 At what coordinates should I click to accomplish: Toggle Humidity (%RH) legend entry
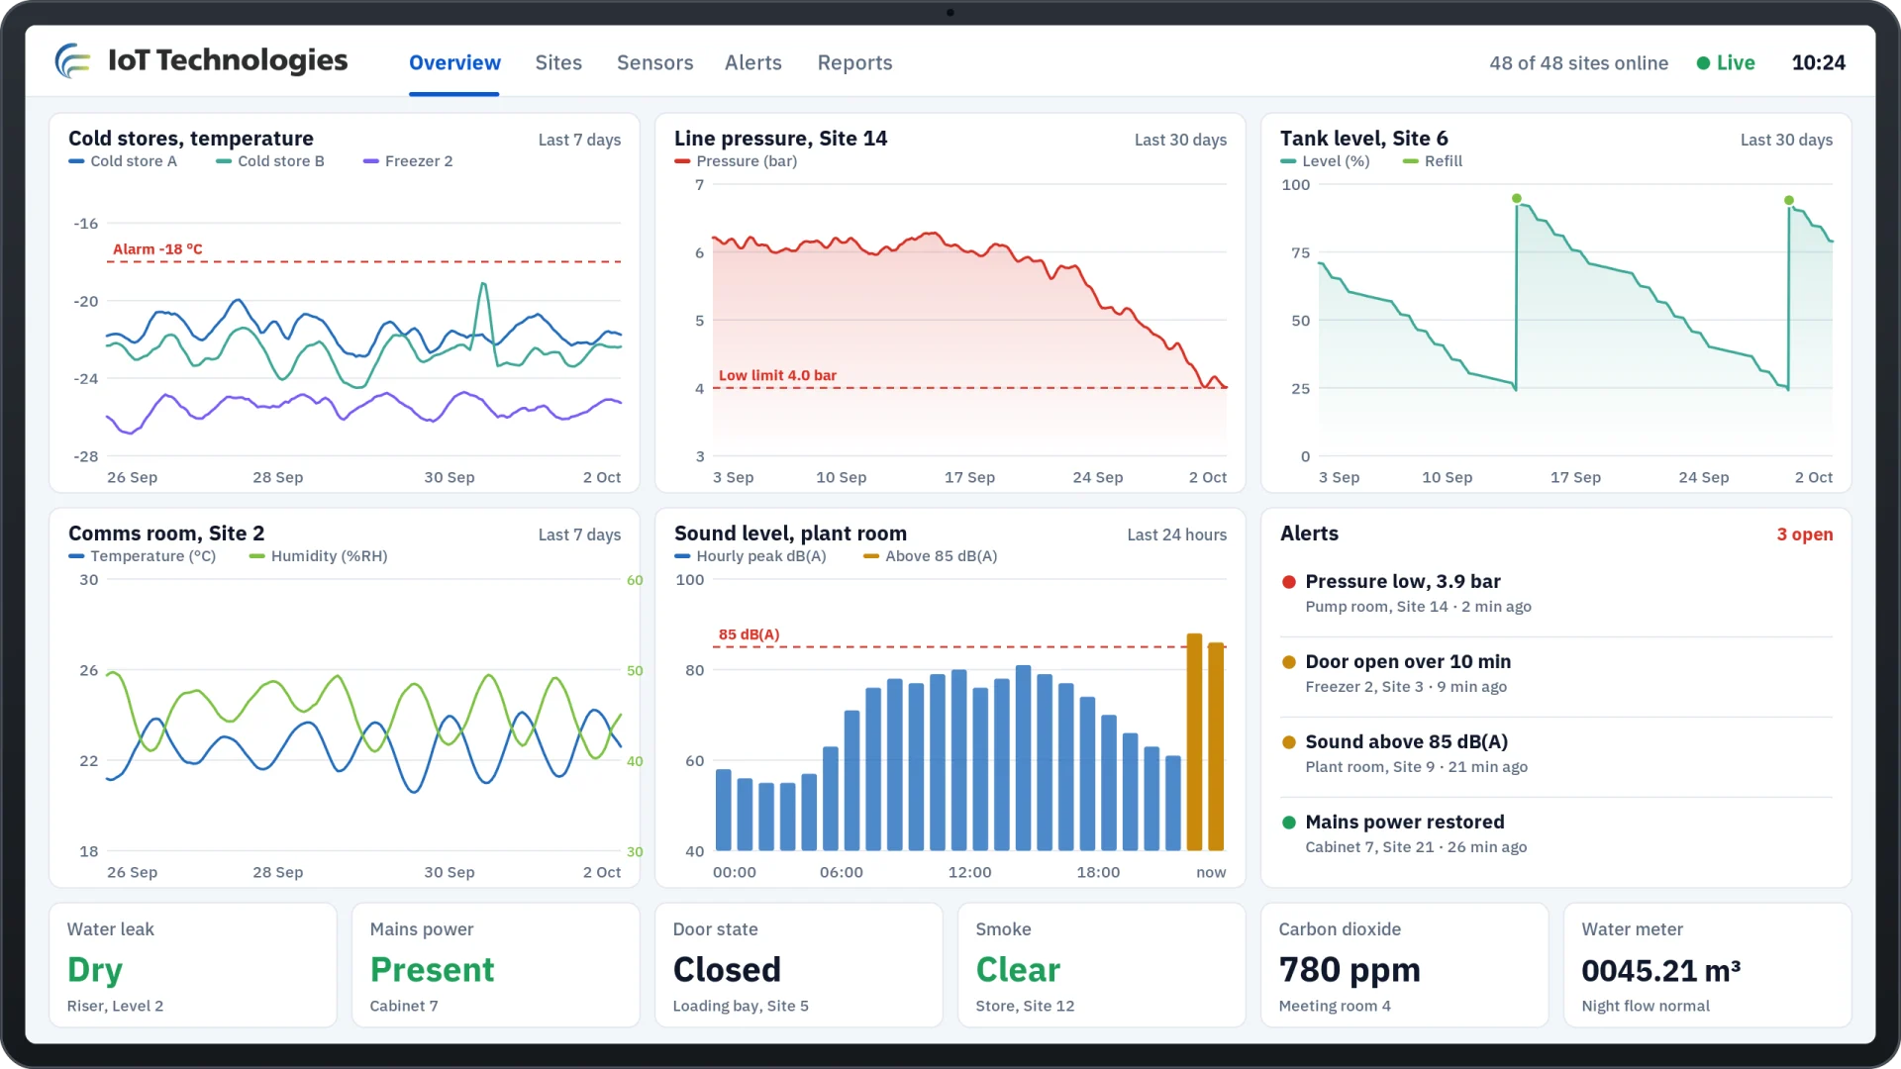click(x=319, y=556)
